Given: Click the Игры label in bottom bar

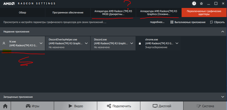Looking at the screenshot, I should (35, 106).
